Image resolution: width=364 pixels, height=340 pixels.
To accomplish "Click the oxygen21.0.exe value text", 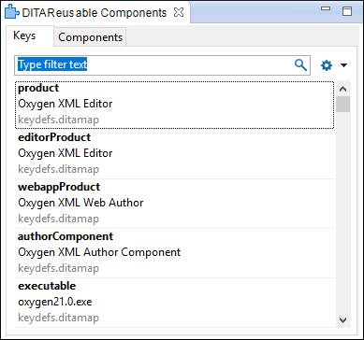I will (55, 302).
